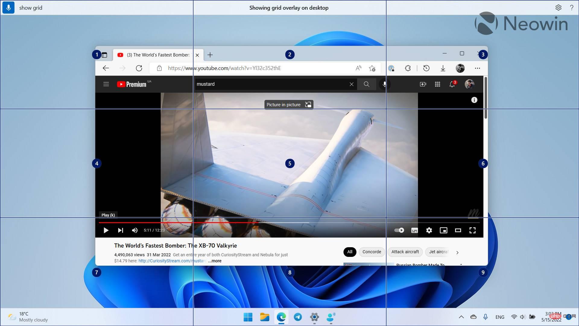Click the YouTube search clear button
Image resolution: width=579 pixels, height=326 pixels.
(351, 84)
